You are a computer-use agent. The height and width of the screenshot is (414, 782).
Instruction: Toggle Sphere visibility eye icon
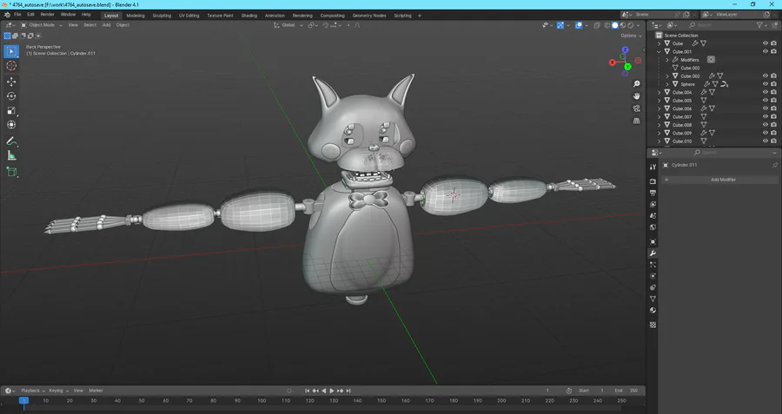[765, 84]
